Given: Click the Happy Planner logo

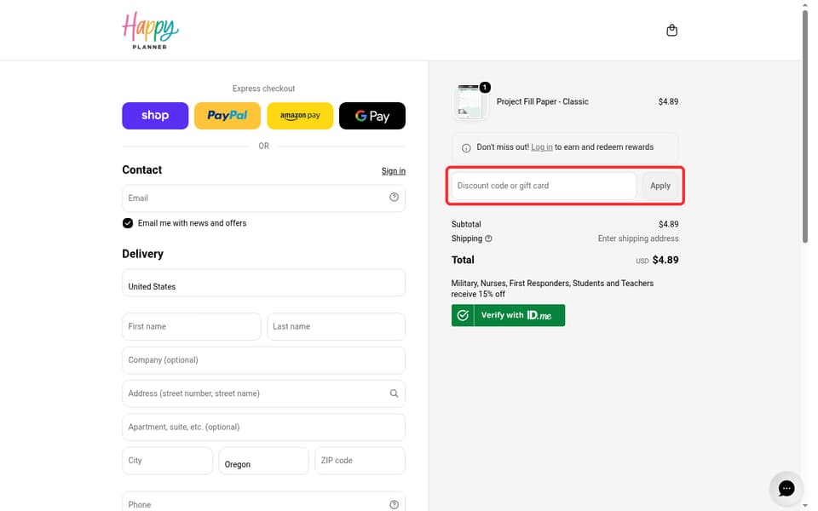Looking at the screenshot, I should 150,31.
